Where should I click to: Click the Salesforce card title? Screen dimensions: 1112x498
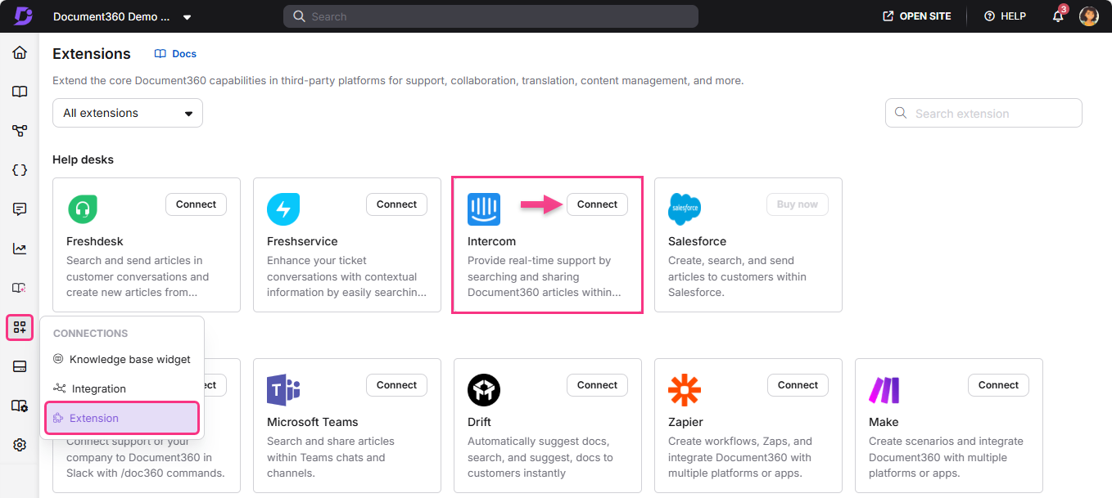pyautogui.click(x=697, y=241)
